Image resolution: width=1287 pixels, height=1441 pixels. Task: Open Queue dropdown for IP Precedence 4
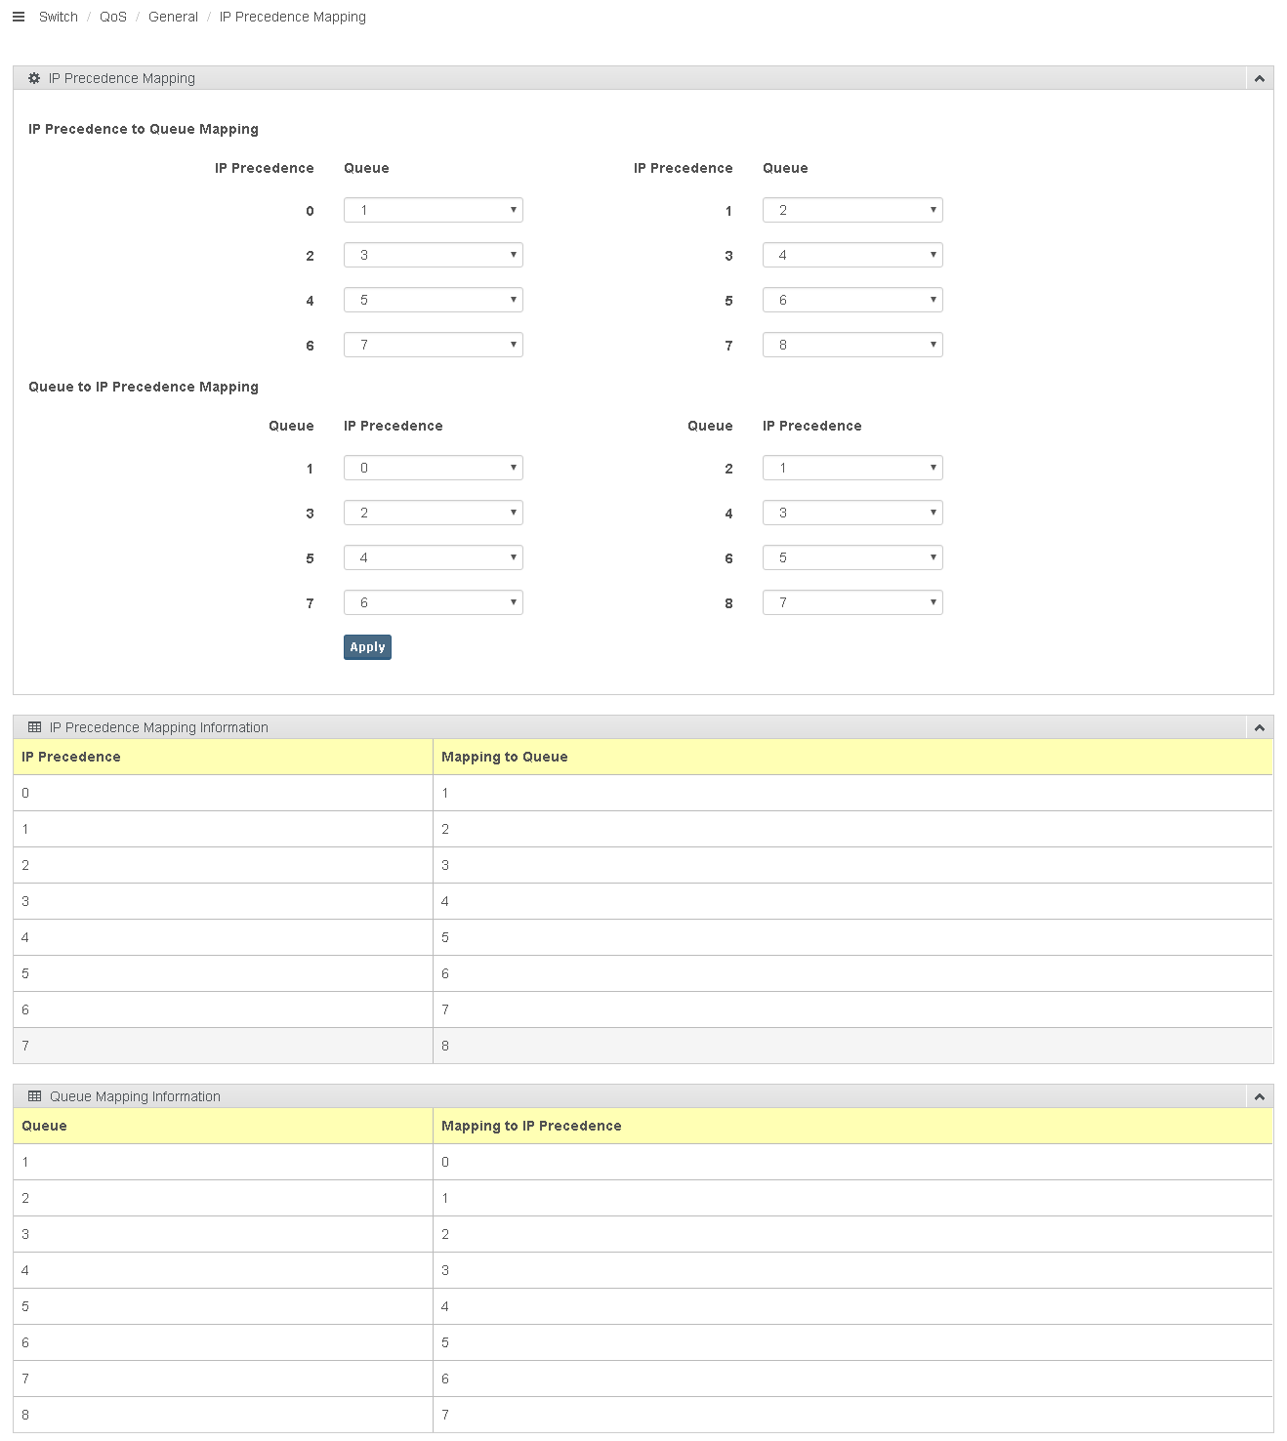(x=434, y=300)
